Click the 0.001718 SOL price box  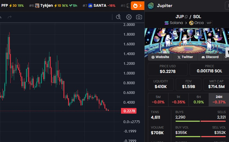[x=209, y=69]
